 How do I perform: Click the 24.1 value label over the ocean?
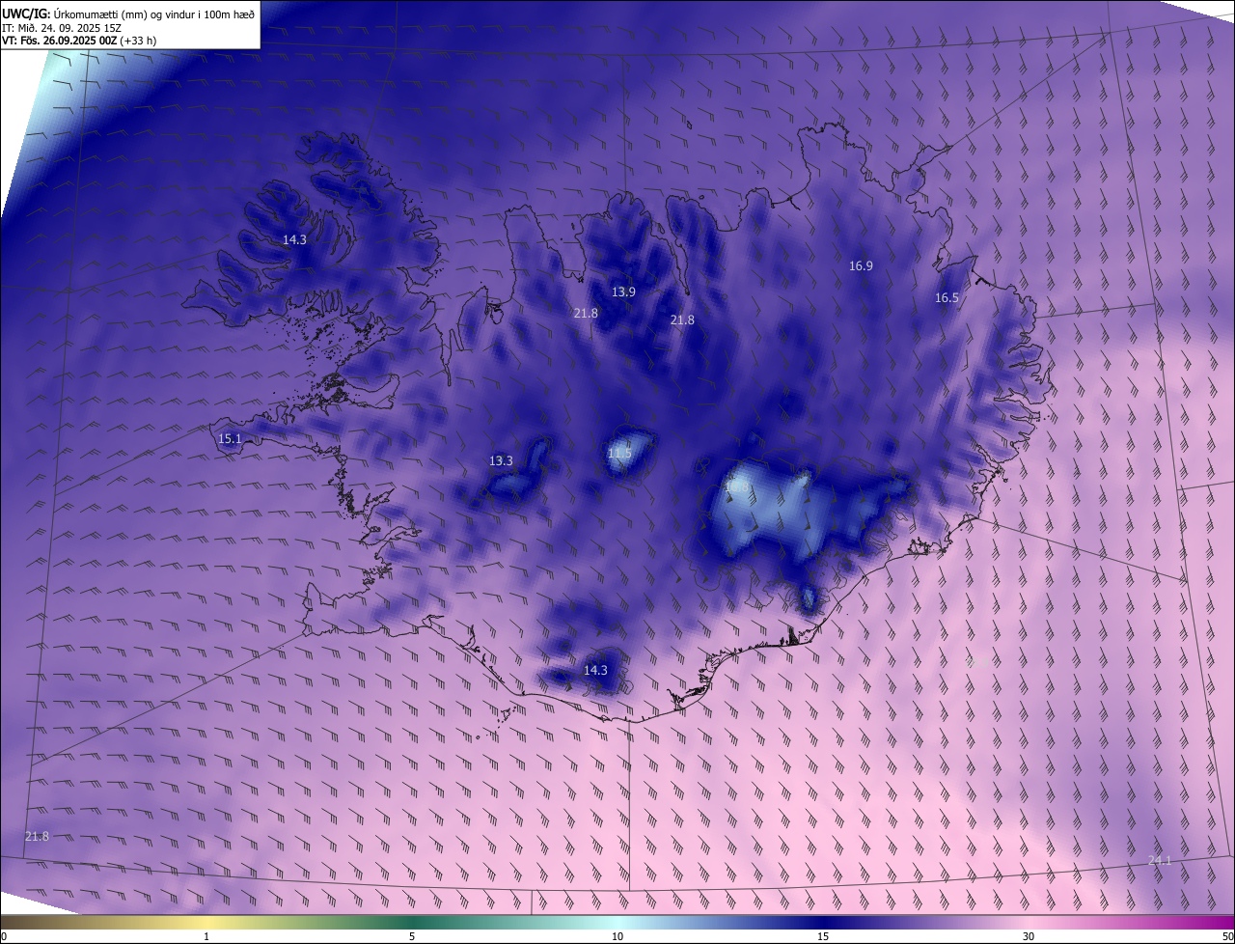pos(1159,860)
